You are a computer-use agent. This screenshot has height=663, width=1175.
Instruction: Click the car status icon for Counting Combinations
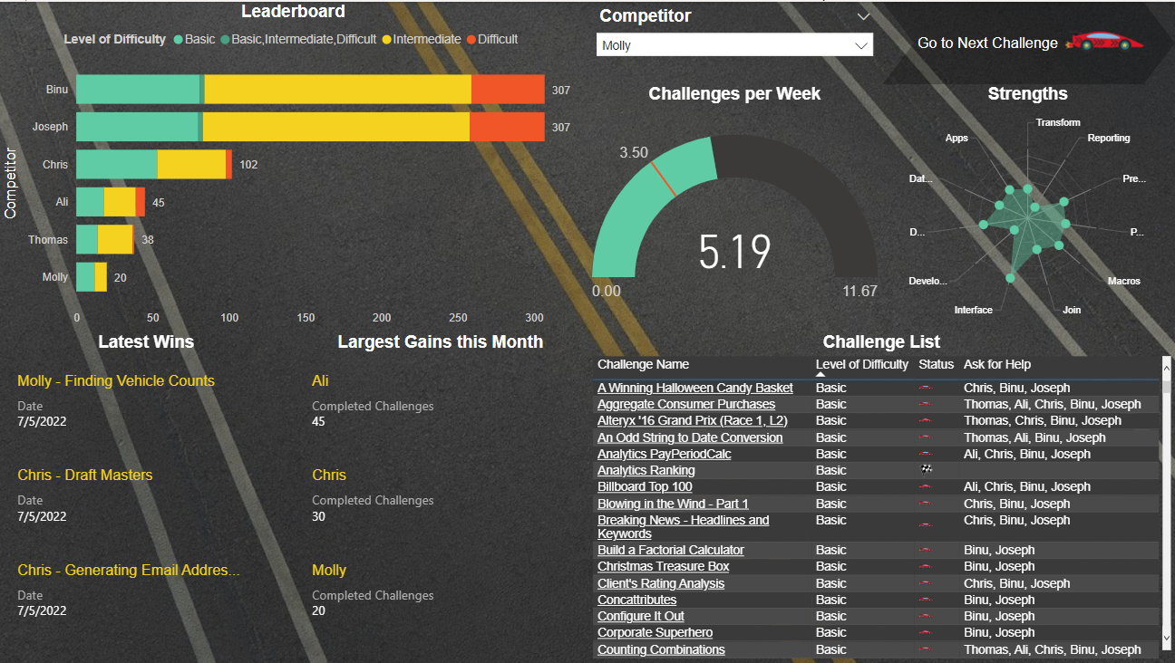pos(927,649)
